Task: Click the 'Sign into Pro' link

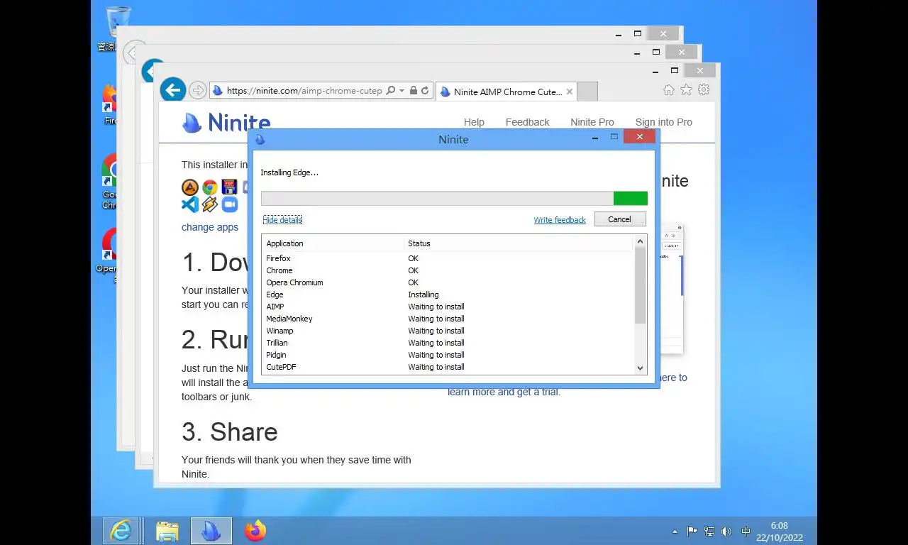Action: pos(663,122)
